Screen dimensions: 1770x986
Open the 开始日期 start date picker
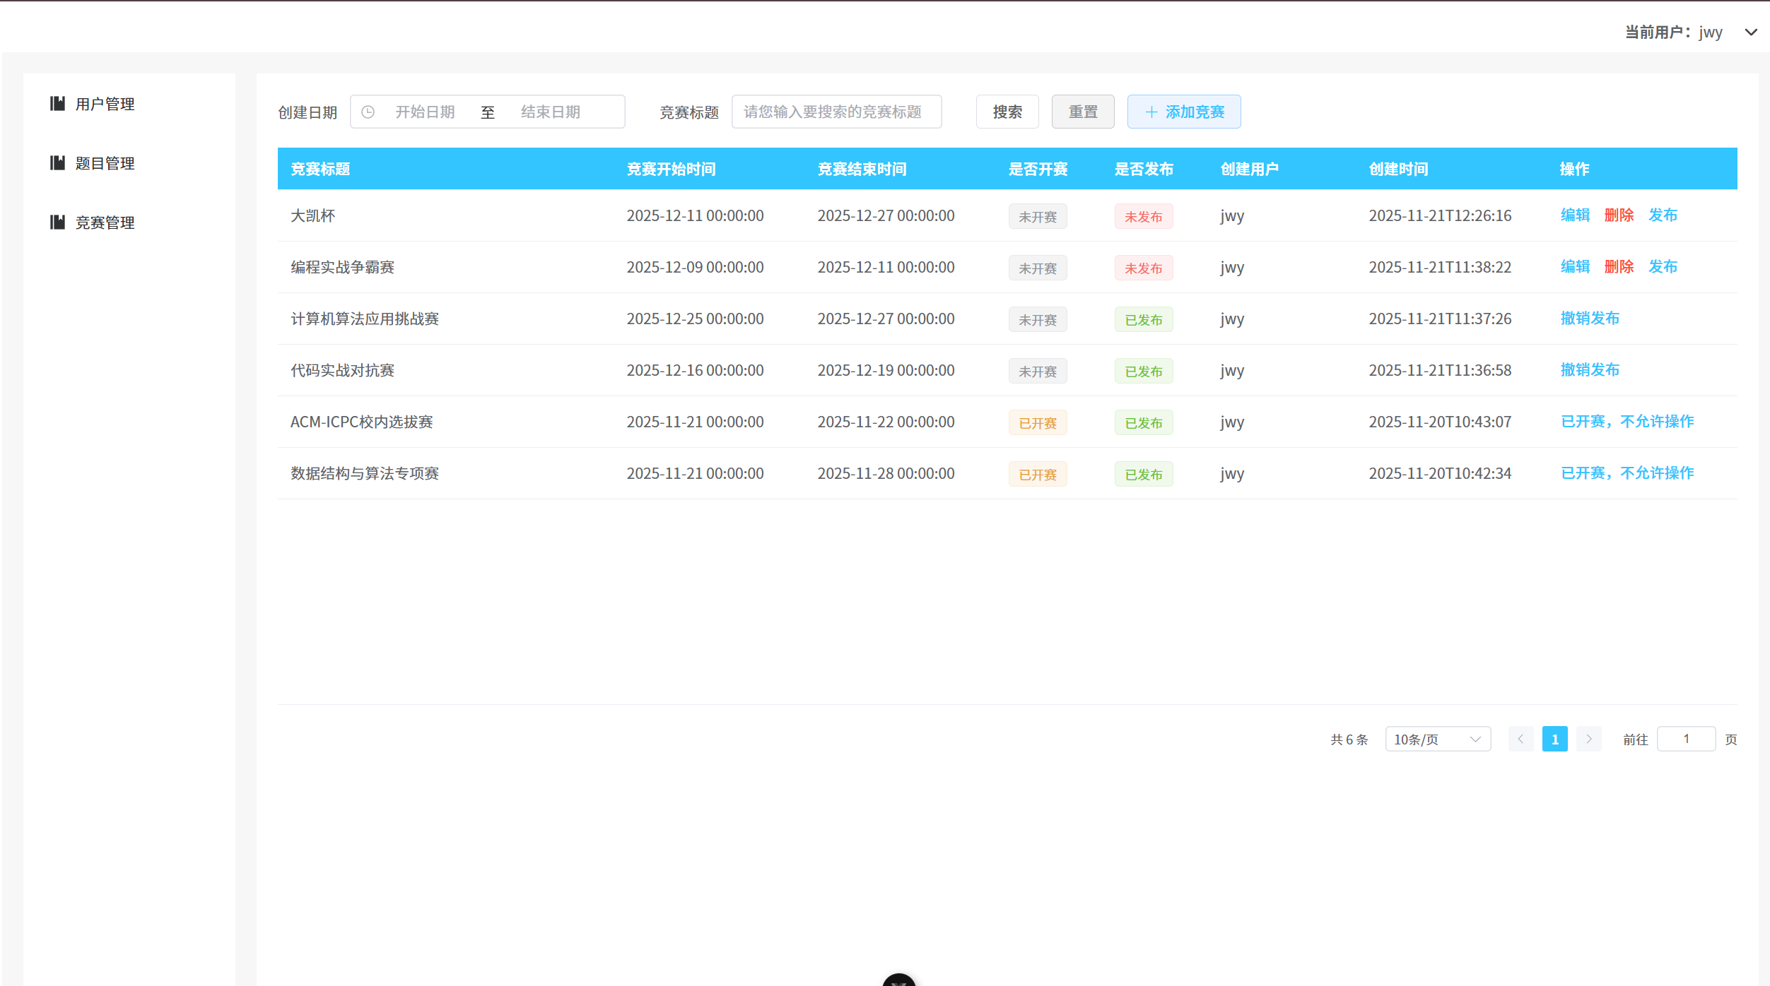pos(425,112)
